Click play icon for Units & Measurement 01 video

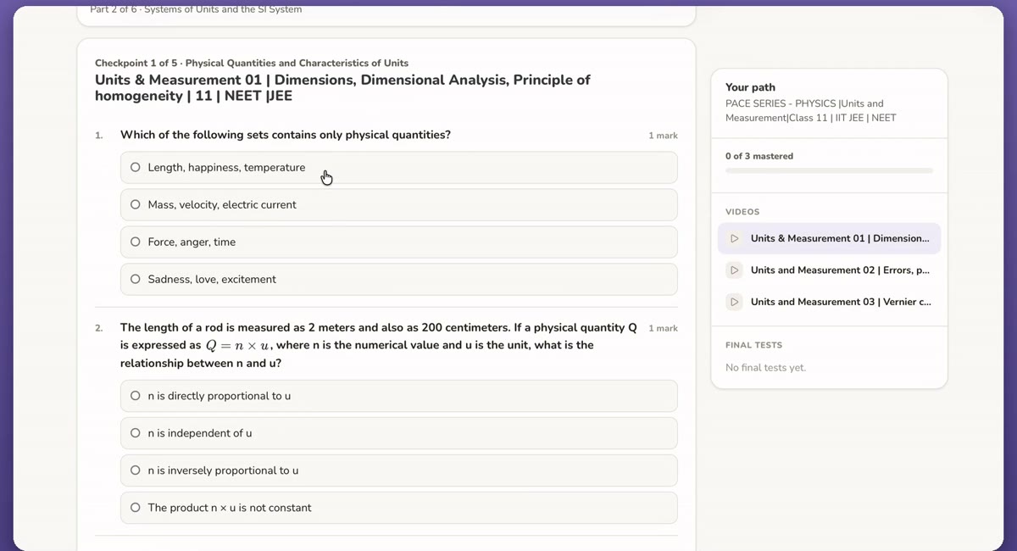coord(735,239)
